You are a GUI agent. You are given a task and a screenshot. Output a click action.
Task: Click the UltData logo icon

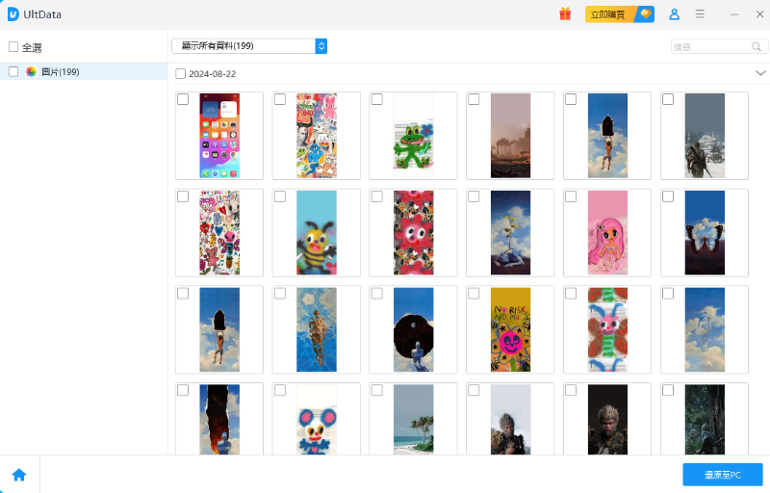pyautogui.click(x=13, y=14)
